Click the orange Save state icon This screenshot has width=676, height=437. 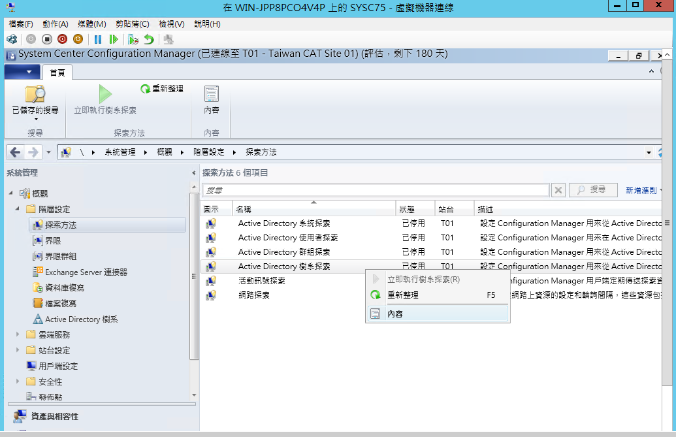(78, 40)
